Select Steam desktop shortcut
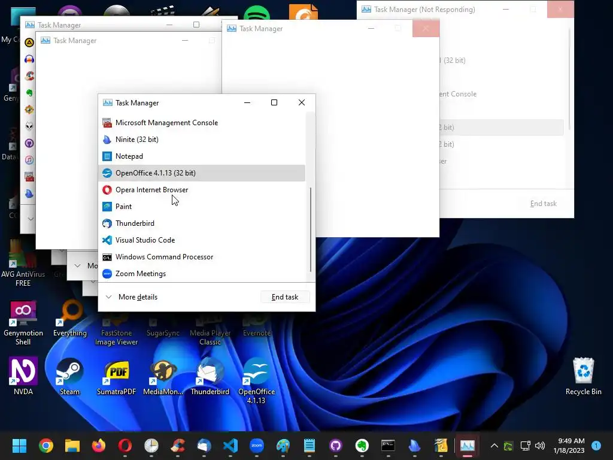Screen dimensions: 613x460 coord(69,376)
